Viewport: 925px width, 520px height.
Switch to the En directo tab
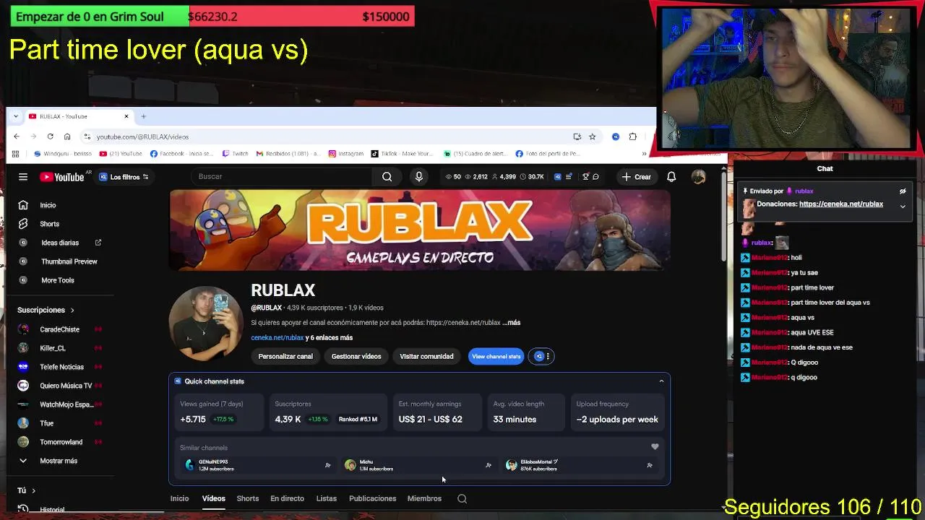click(x=287, y=498)
